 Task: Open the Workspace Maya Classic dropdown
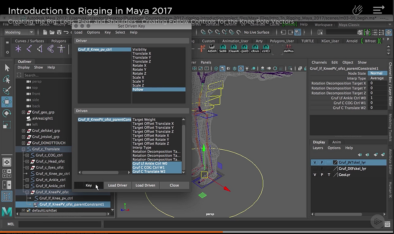(x=364, y=24)
